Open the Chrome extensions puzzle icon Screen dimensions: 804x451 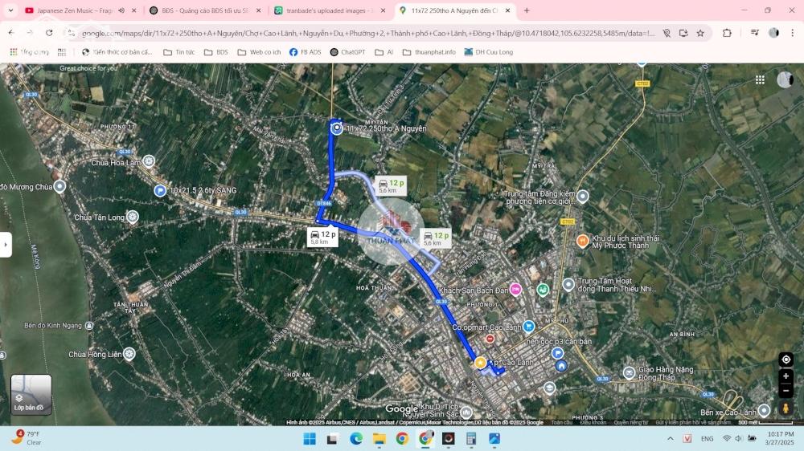click(x=727, y=33)
